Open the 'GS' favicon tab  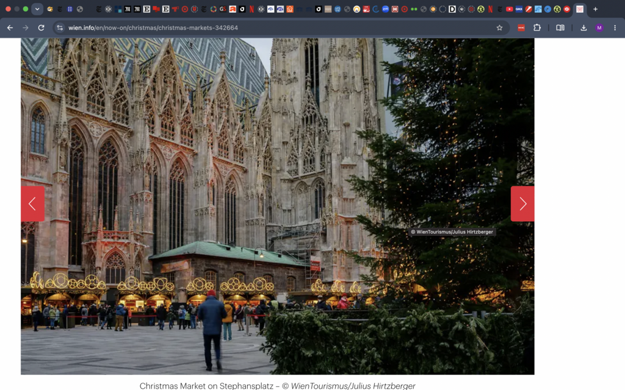click(x=223, y=9)
